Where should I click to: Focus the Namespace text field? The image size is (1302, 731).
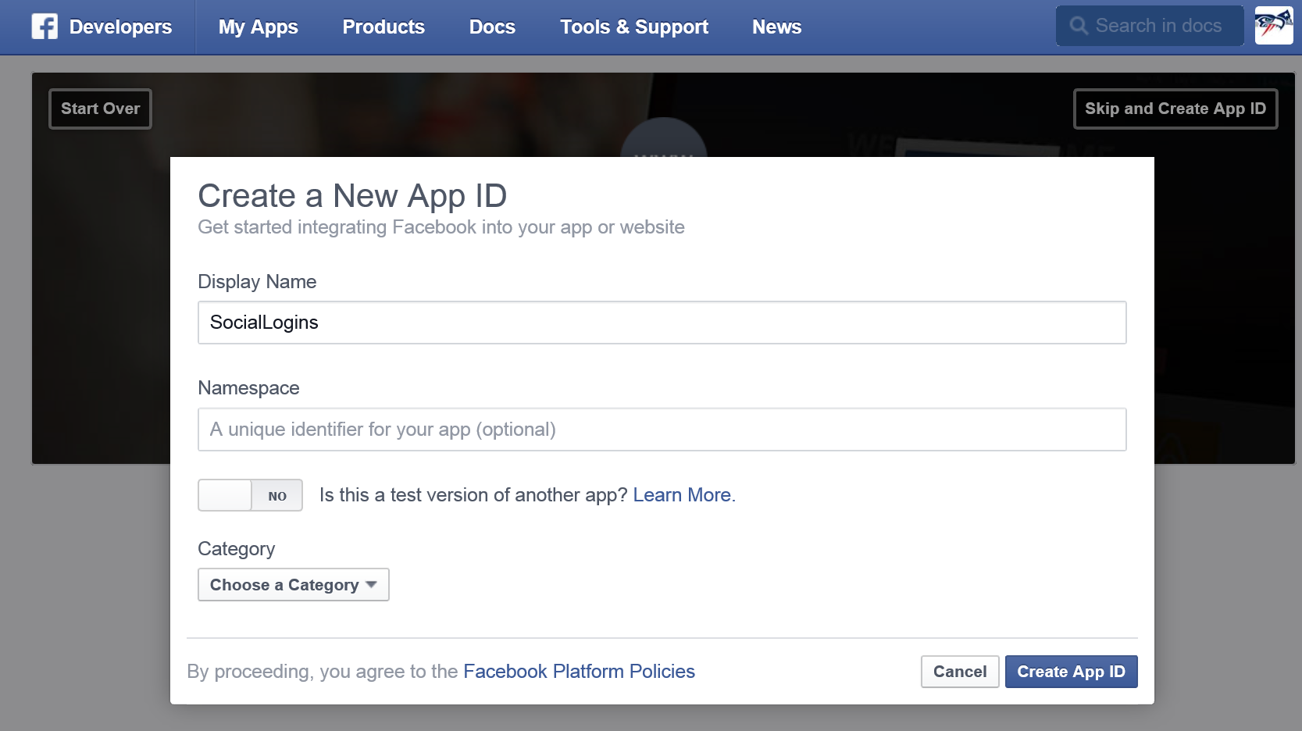tap(662, 430)
